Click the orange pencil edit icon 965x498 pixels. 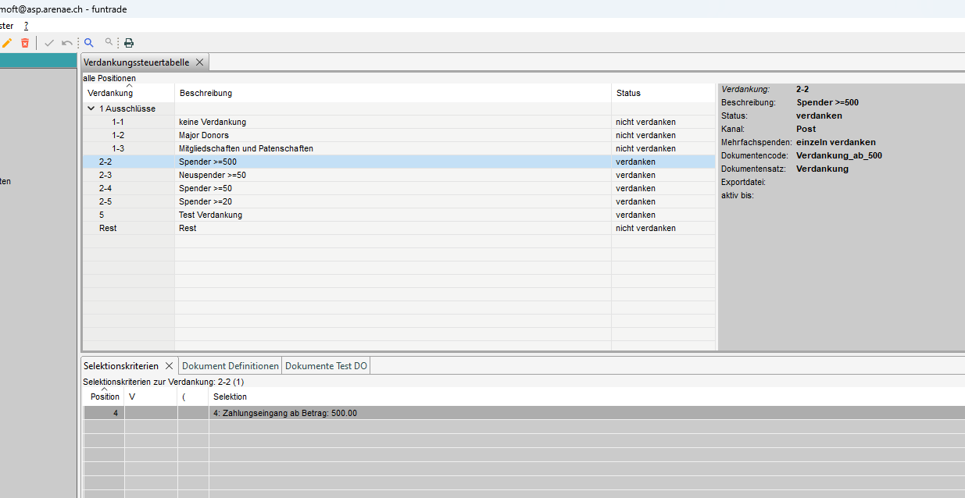(x=7, y=43)
